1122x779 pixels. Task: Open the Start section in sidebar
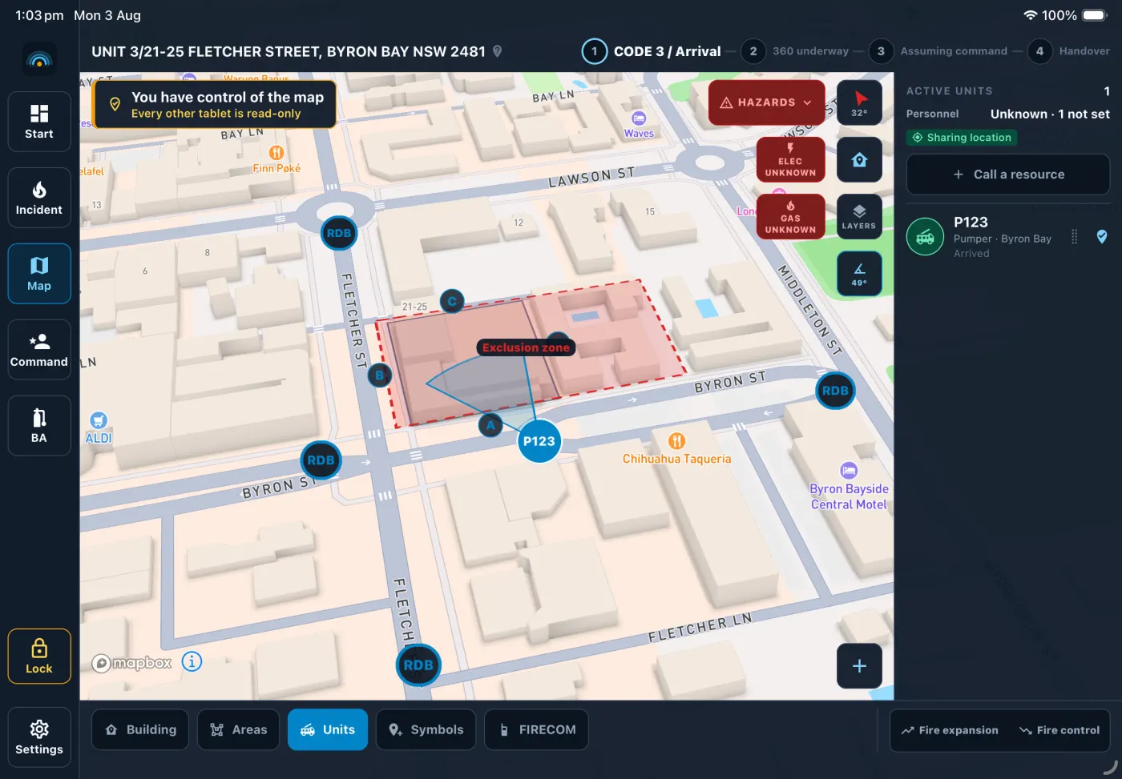(39, 122)
